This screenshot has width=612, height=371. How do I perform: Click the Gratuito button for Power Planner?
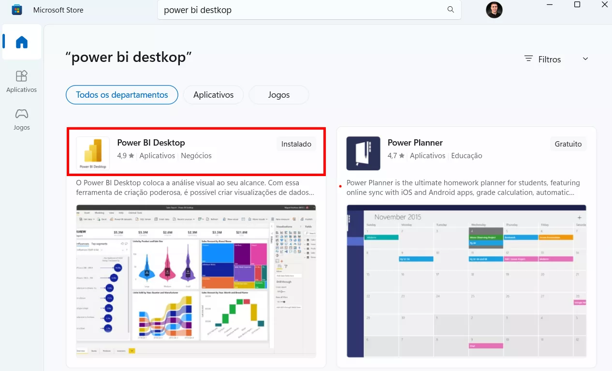tap(568, 144)
